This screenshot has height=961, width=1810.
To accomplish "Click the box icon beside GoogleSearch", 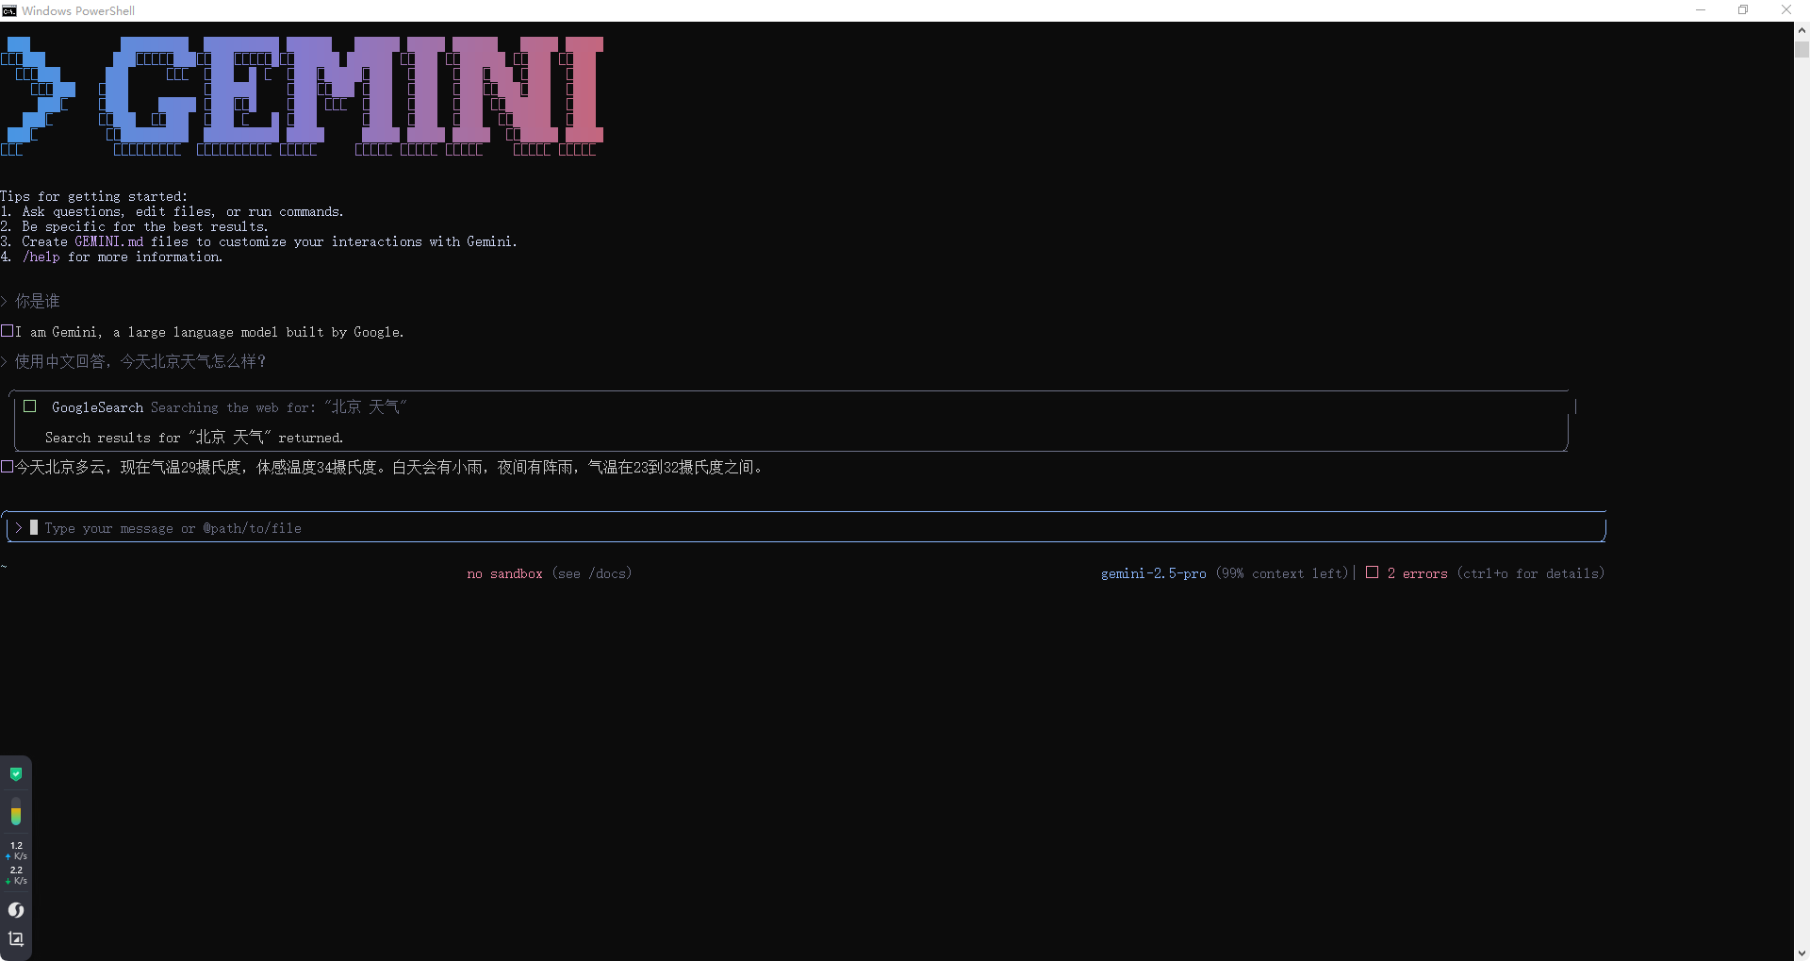I will tap(30, 406).
